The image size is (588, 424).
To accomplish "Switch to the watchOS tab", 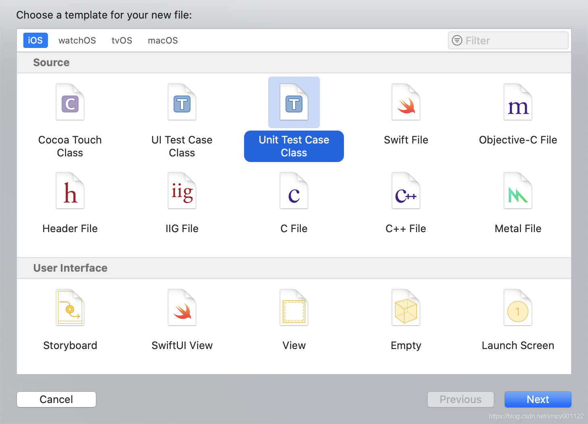I will [x=77, y=40].
